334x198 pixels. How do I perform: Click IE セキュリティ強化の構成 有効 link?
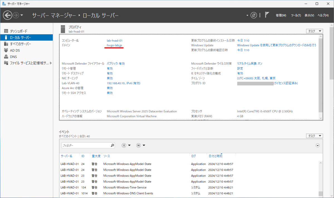[x=240, y=73]
